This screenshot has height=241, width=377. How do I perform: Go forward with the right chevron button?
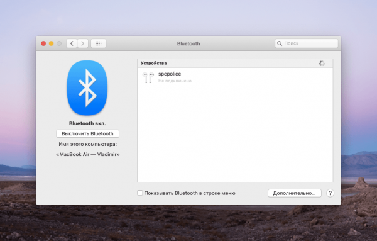click(x=82, y=43)
